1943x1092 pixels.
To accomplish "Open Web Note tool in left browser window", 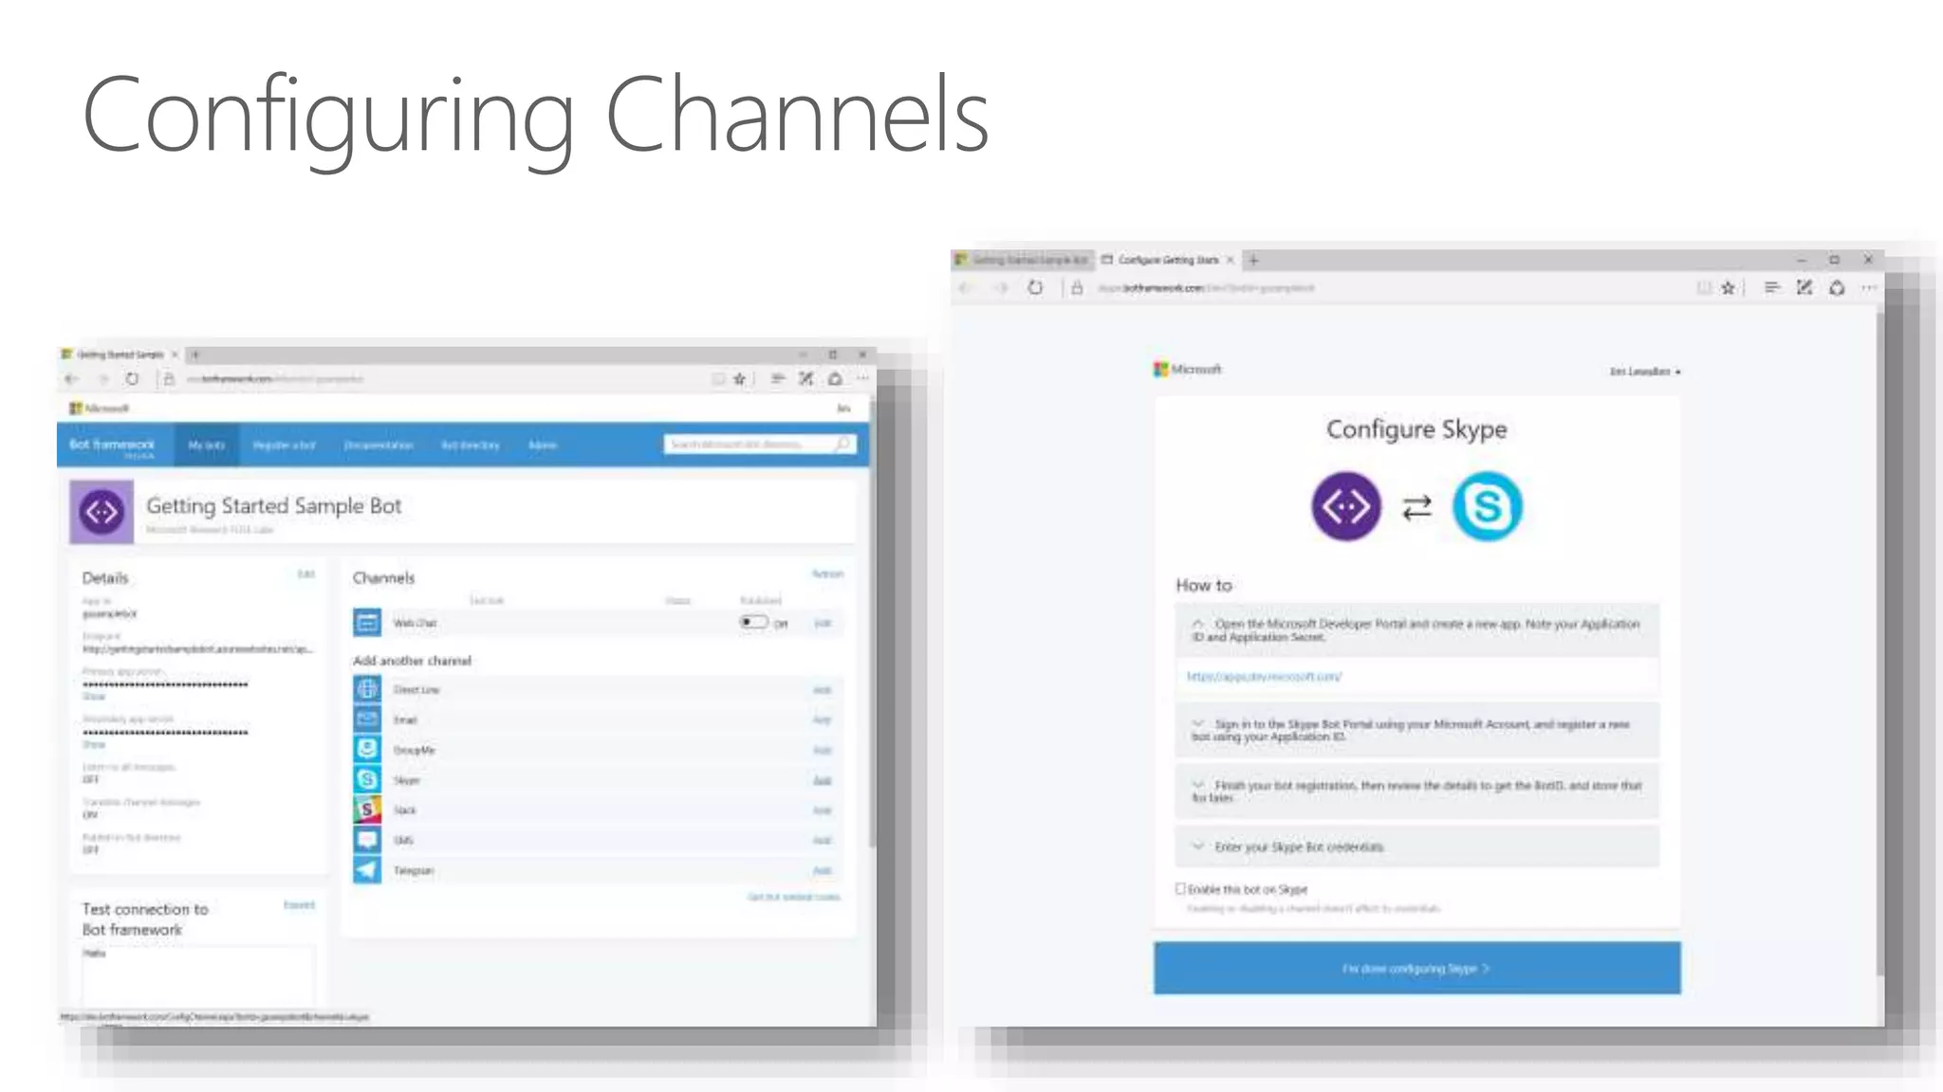I will [805, 379].
